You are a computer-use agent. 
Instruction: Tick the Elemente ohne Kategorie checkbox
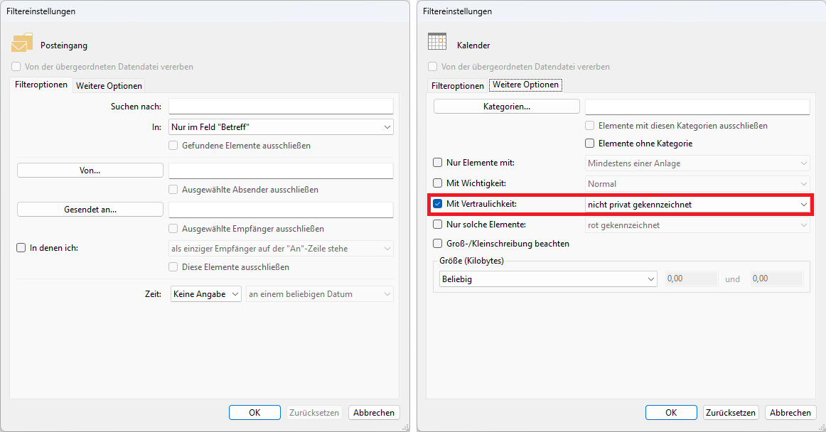pyautogui.click(x=590, y=144)
